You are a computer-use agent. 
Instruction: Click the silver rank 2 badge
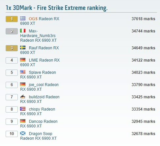[12, 31]
